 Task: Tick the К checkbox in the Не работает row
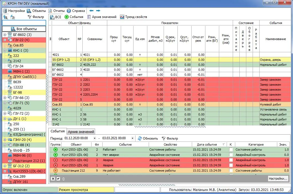point(231,171)
